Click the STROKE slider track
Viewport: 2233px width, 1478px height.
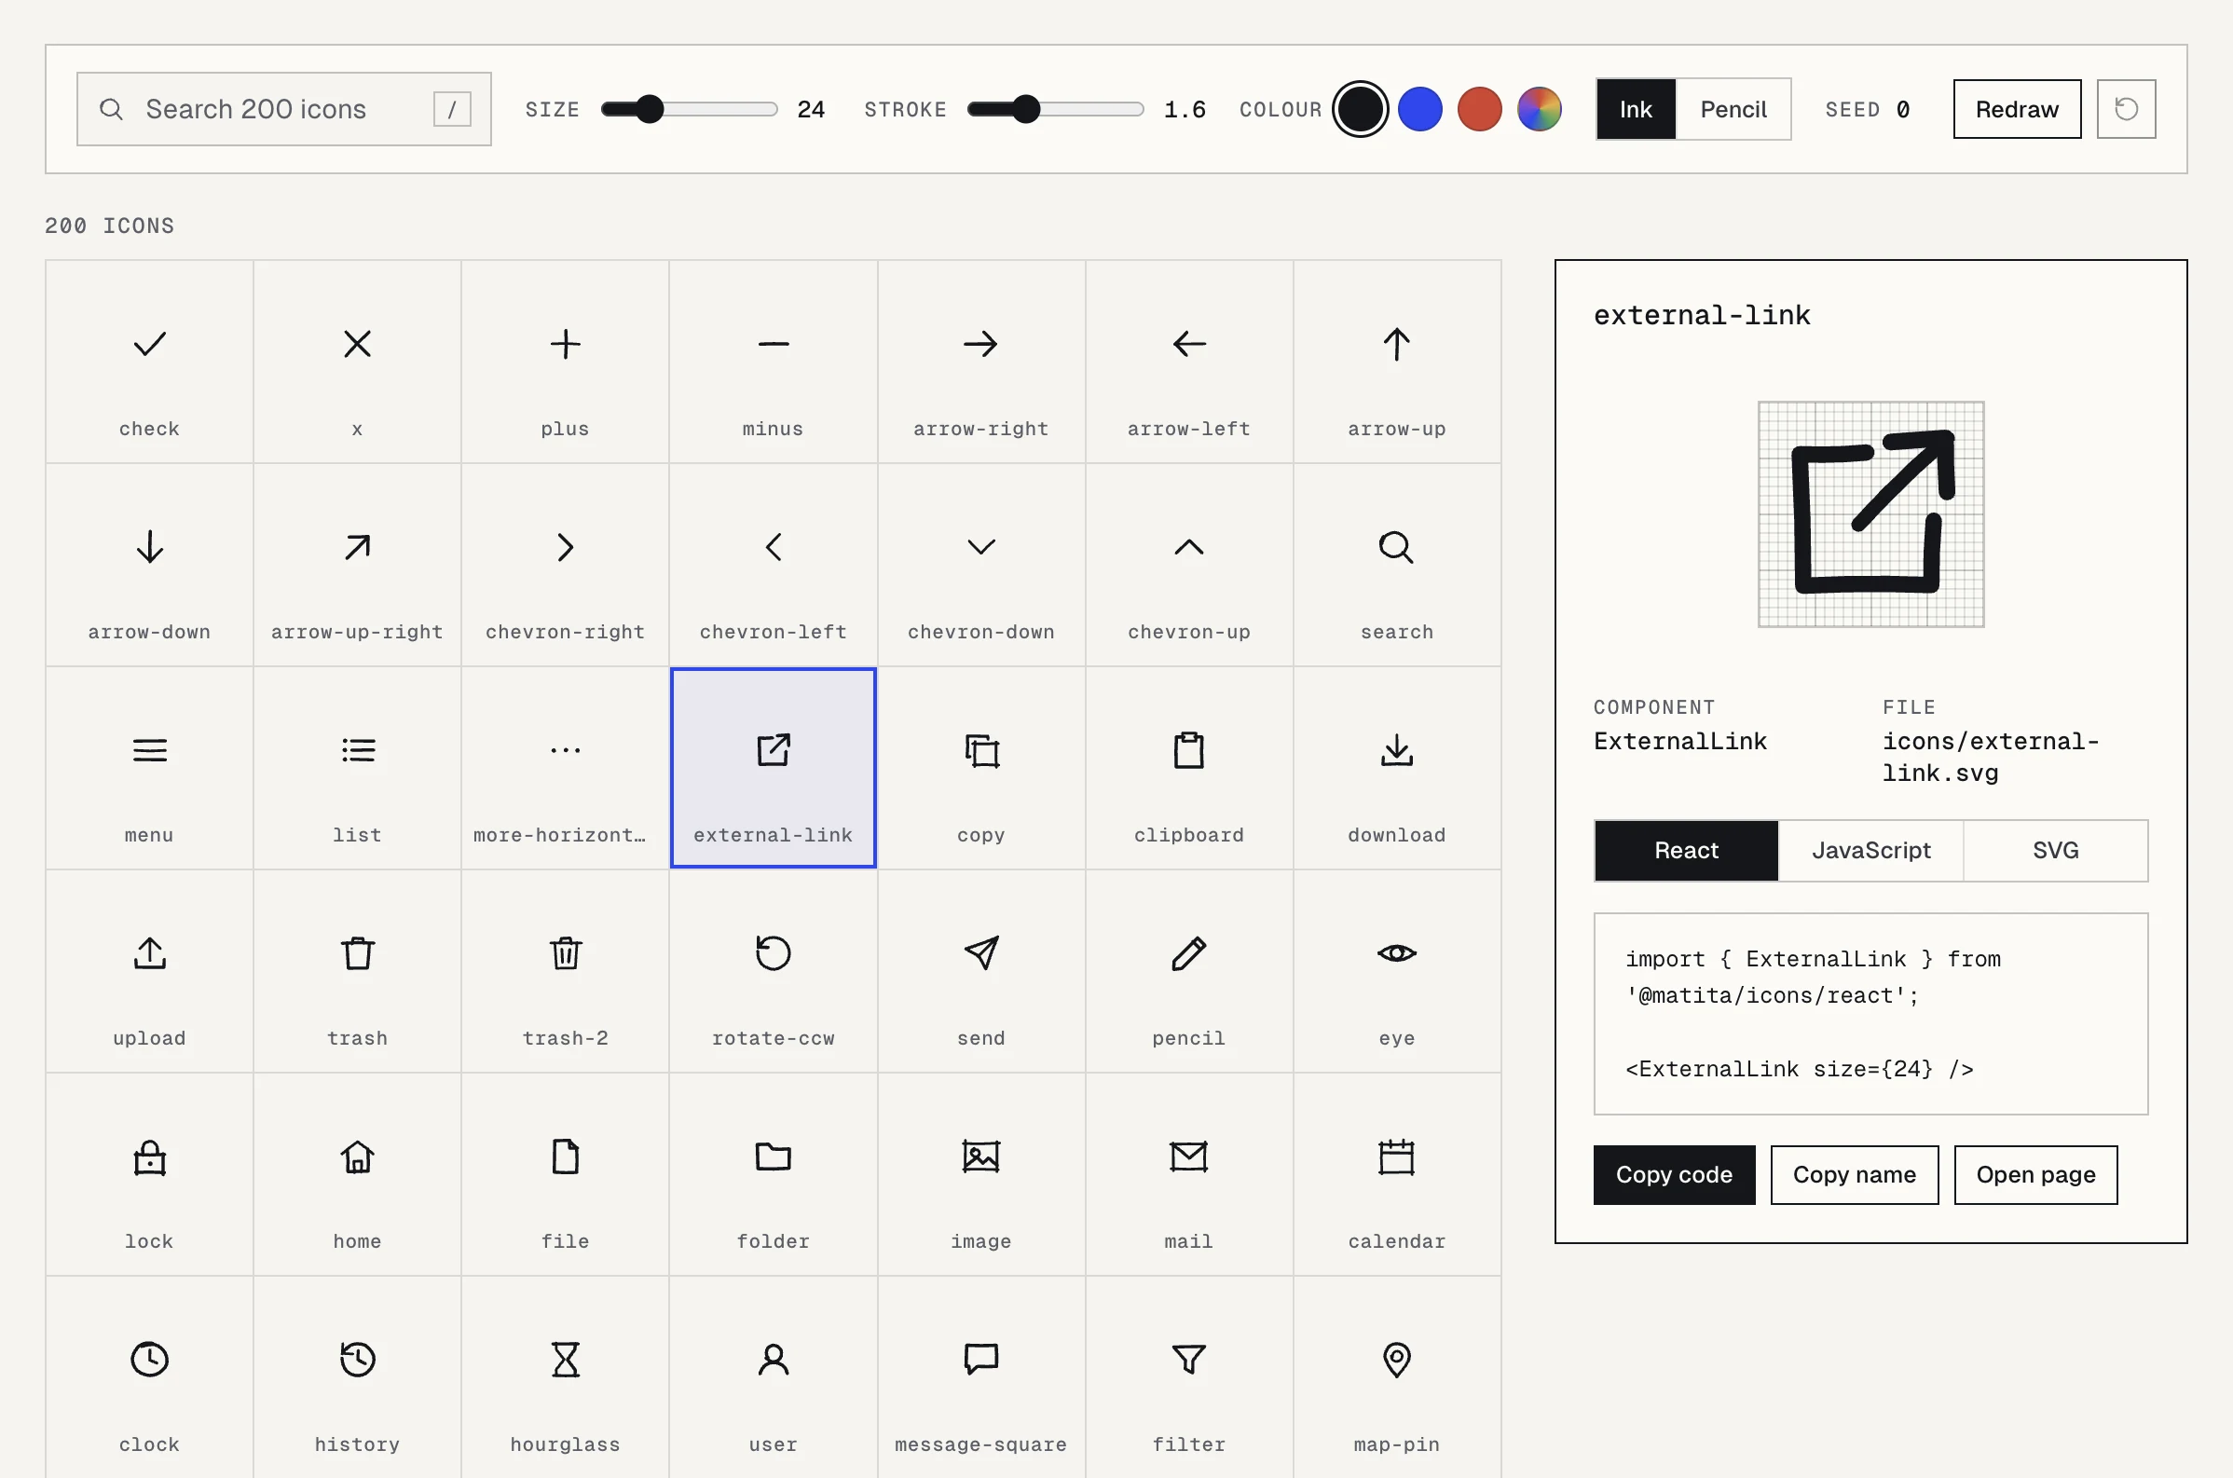pos(1056,109)
